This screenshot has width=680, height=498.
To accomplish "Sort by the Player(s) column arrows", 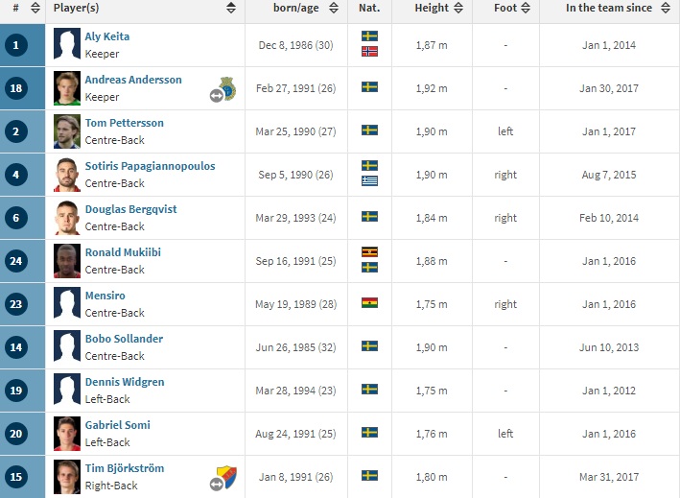I will tap(231, 8).
